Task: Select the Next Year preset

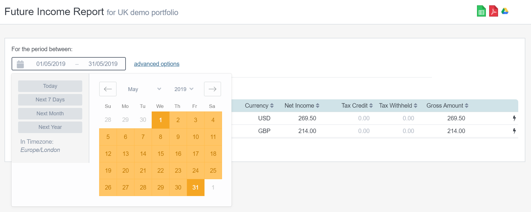Action: (x=50, y=127)
